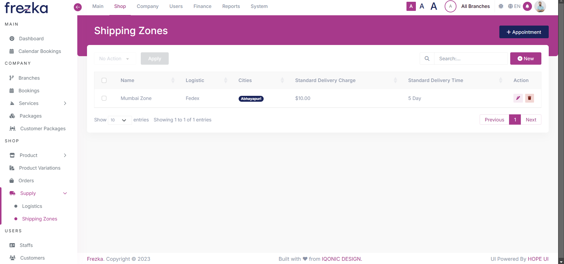This screenshot has width=564, height=264.
Task: Select the medium font size A
Action: click(x=422, y=6)
